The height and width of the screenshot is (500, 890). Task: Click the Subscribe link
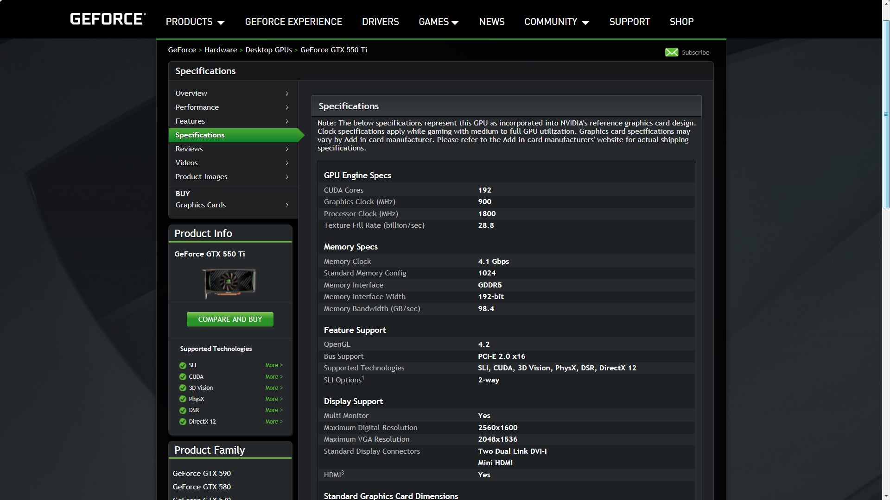[x=695, y=52]
